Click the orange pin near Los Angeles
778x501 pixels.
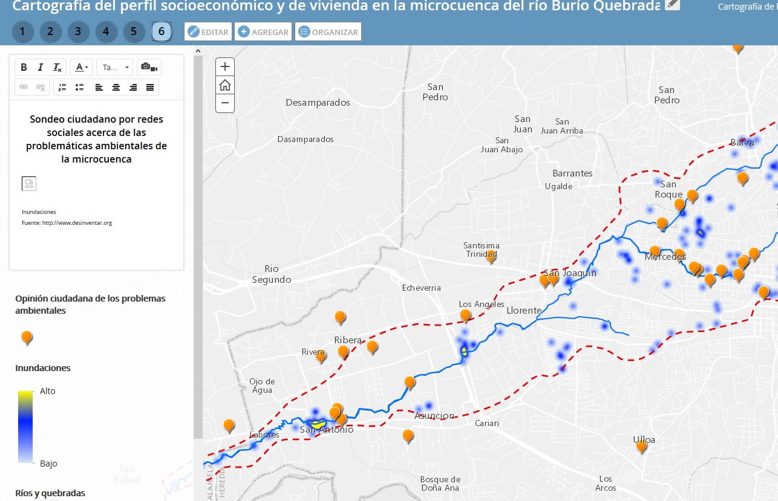[x=465, y=315]
